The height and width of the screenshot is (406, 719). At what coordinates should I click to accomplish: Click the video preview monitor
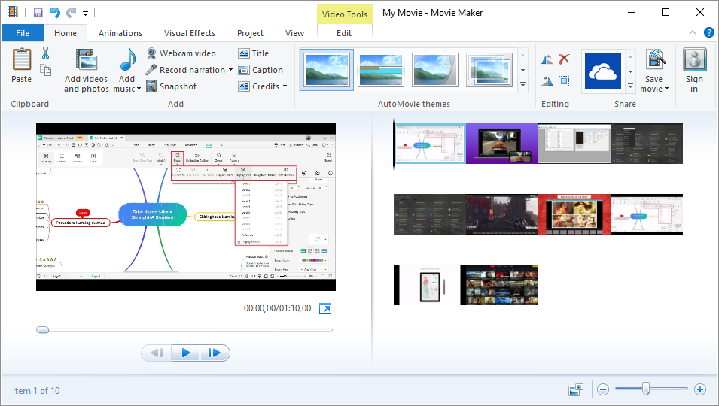[186, 207]
